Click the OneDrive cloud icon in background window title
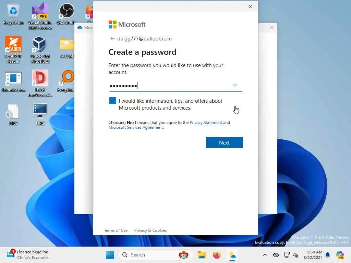This screenshot has height=263, width=351. (80, 27)
